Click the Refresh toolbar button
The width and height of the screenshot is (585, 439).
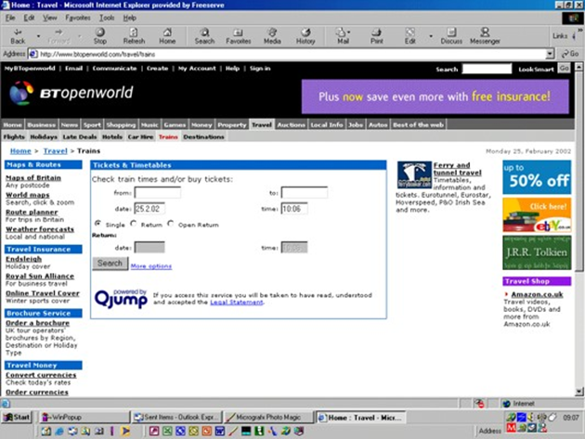tap(134, 36)
